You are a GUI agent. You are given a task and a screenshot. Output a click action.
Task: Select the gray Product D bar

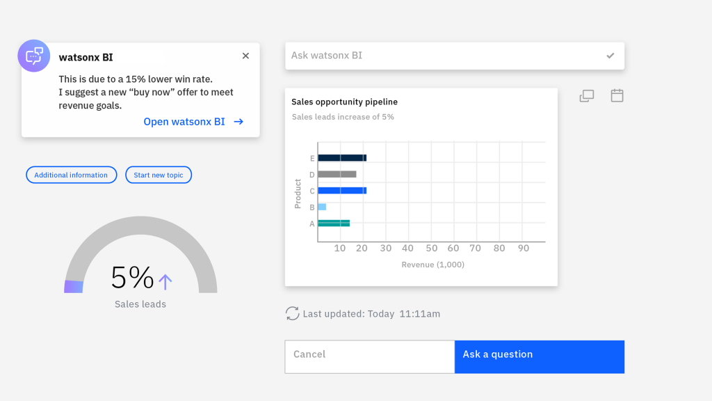pos(337,174)
